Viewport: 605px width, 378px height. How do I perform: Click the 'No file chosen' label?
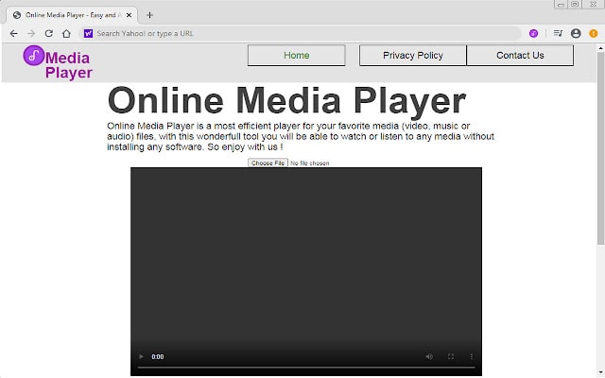coord(310,163)
